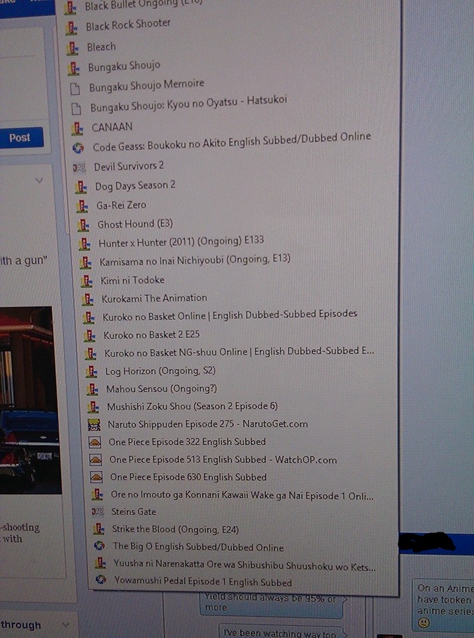Click the favicon beside Strike the Blood
The image size is (474, 638).
(x=98, y=529)
